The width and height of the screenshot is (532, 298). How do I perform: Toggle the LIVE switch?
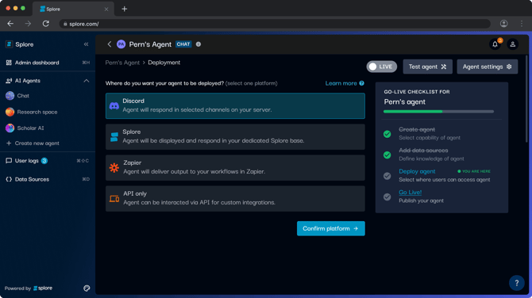tap(382, 67)
